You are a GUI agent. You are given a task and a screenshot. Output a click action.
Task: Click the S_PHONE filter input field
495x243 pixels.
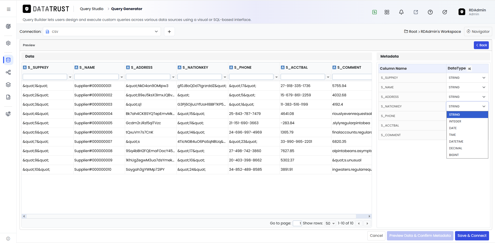(251, 77)
